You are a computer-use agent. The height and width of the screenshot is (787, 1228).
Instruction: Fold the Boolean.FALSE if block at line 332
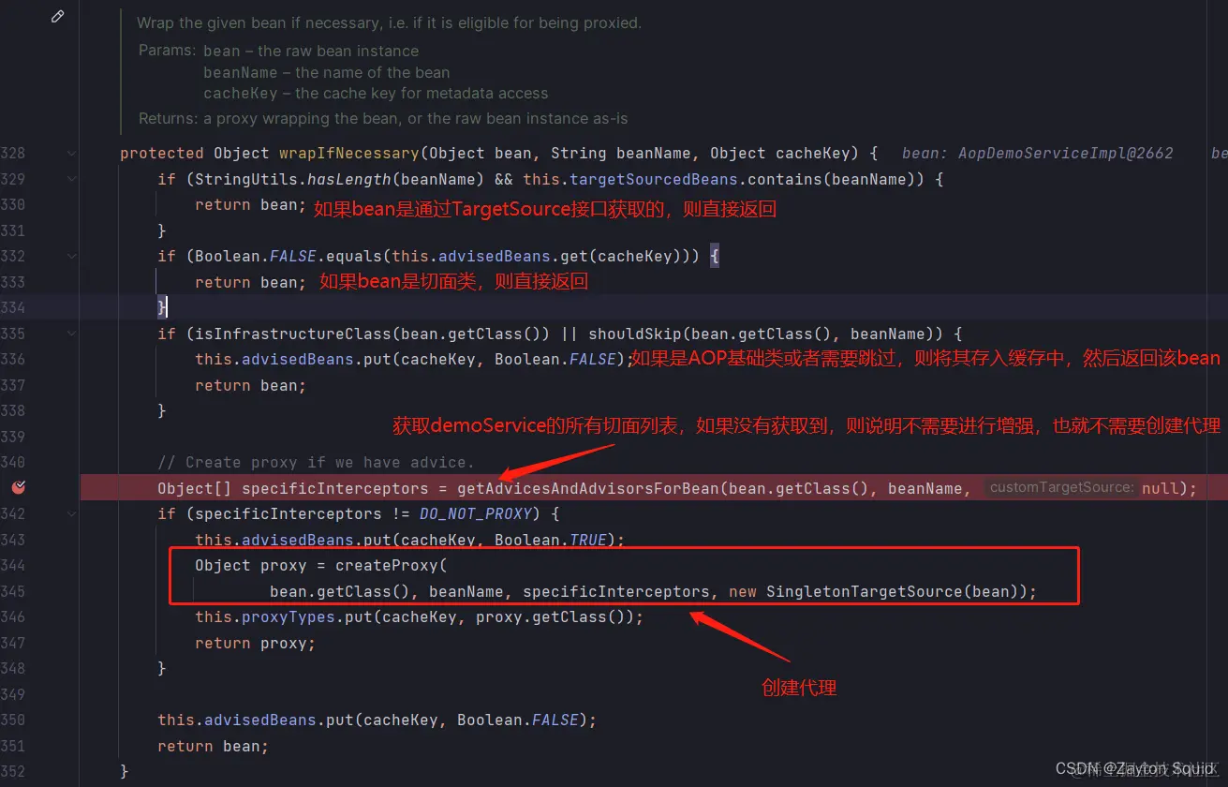(72, 256)
